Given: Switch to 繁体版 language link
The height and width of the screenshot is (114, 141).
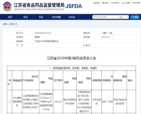Looking at the screenshot, I should [x=105, y=3].
